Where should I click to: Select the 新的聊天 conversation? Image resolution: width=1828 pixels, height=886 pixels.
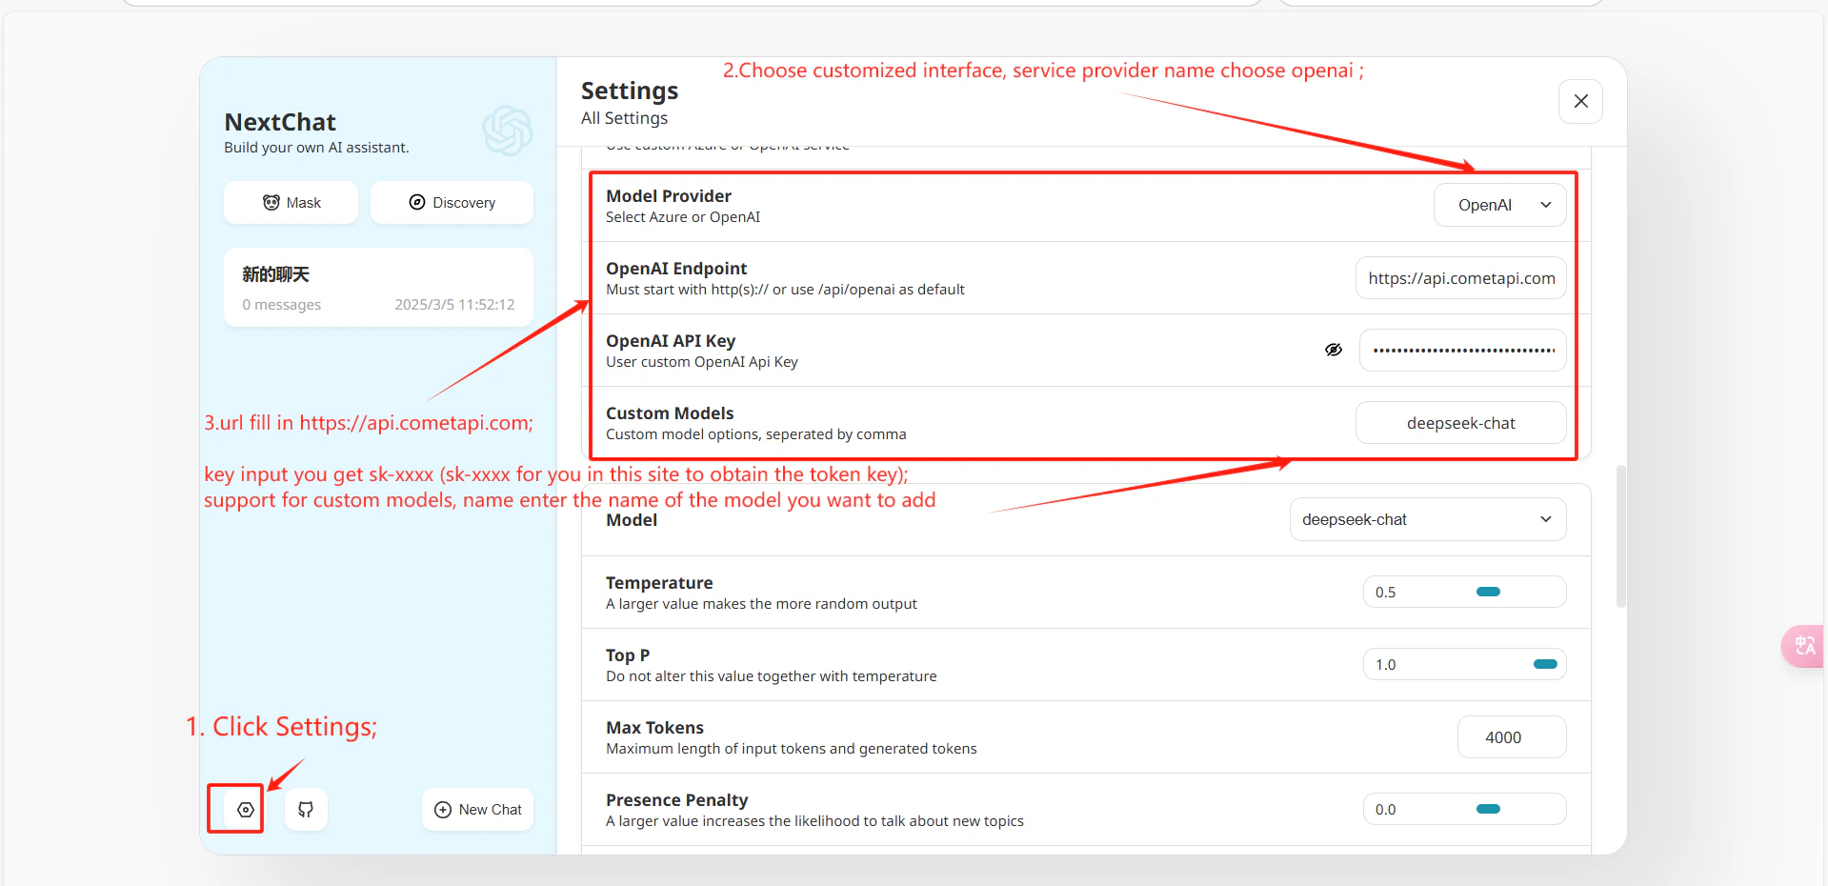378,288
